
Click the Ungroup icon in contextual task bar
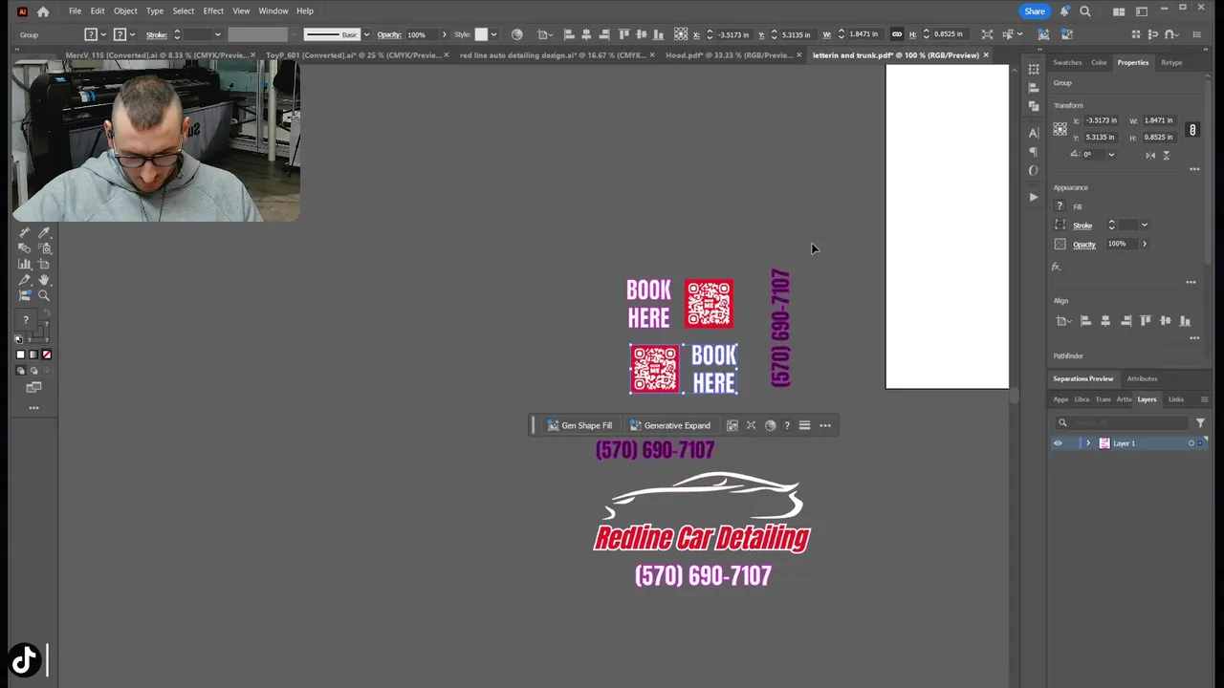coord(732,425)
